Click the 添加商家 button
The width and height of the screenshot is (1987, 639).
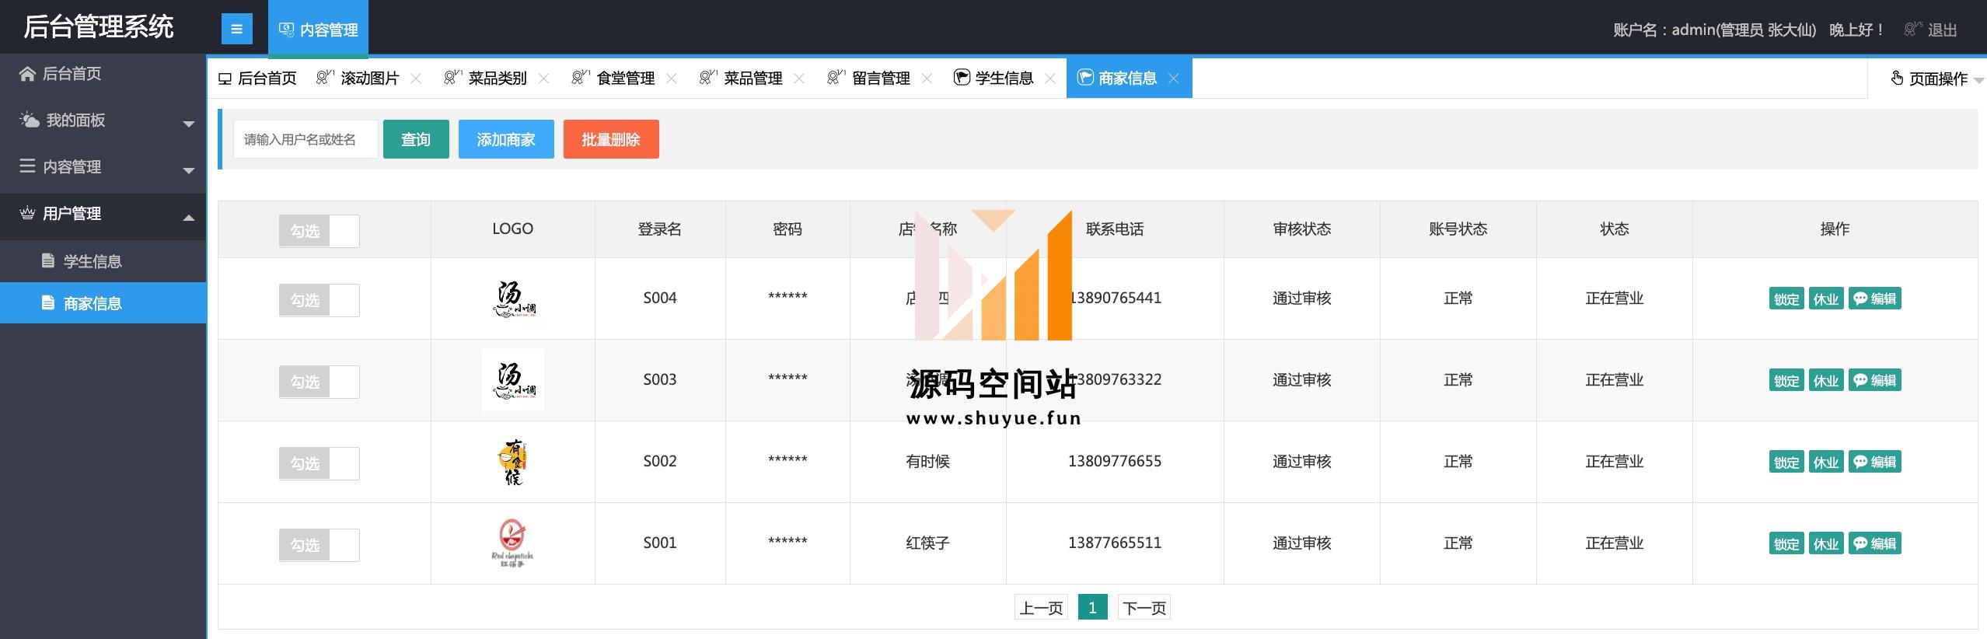point(506,139)
